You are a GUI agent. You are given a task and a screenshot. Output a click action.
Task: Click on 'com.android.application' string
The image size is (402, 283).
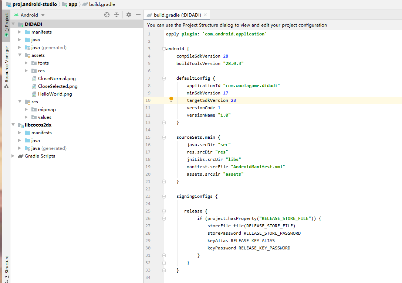click(x=234, y=34)
